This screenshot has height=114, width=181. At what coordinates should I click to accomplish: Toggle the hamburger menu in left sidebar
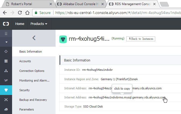[6, 34]
